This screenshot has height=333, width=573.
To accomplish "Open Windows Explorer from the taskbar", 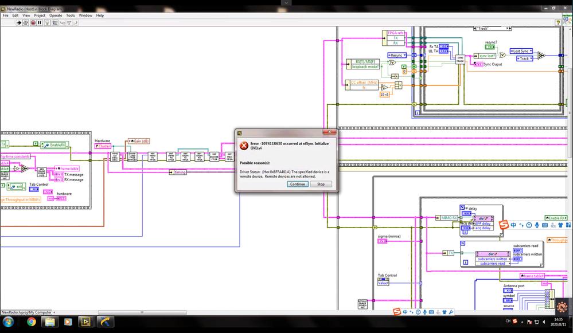I will click(x=50, y=322).
